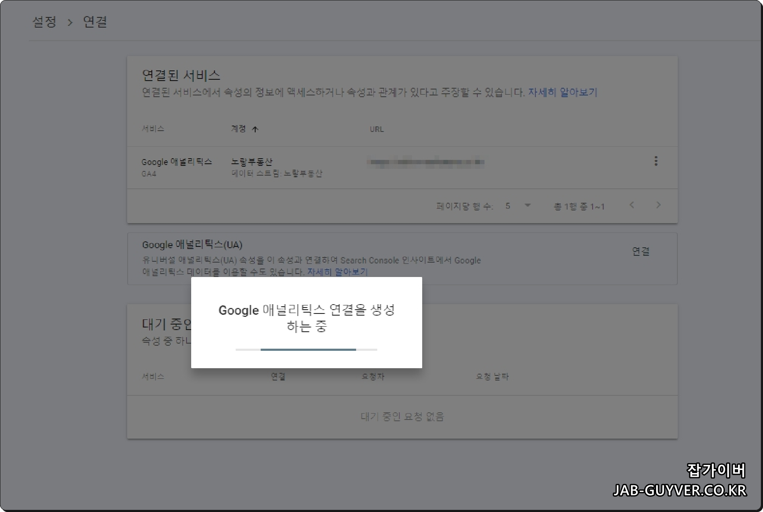Click the 연결 button for Google 애널리틱스(UA)
The width and height of the screenshot is (763, 512).
pos(640,251)
